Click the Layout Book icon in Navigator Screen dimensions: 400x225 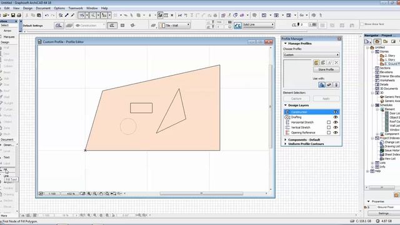[x=393, y=42]
